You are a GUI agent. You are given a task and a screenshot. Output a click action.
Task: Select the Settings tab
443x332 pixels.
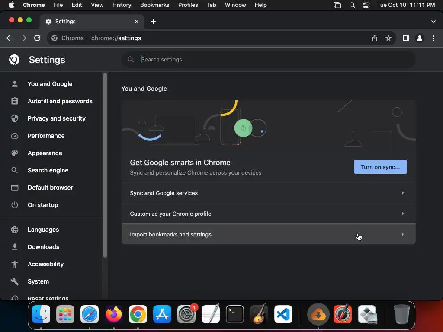pyautogui.click(x=92, y=22)
